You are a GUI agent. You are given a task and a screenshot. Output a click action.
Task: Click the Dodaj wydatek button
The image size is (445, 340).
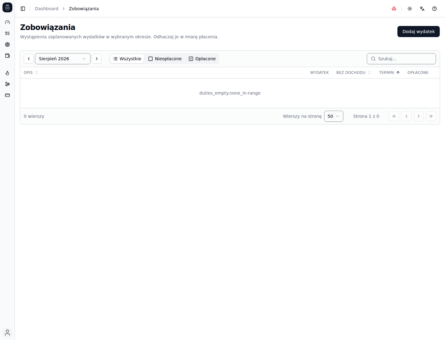tap(418, 32)
